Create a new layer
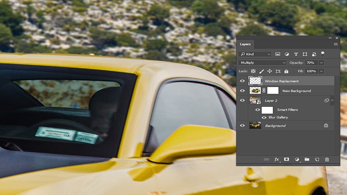The height and width of the screenshot is (195, 347). click(317, 159)
